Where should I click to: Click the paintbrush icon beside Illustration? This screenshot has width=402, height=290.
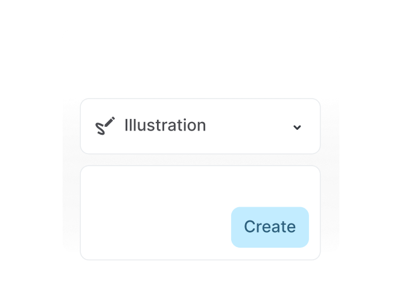pyautogui.click(x=105, y=126)
